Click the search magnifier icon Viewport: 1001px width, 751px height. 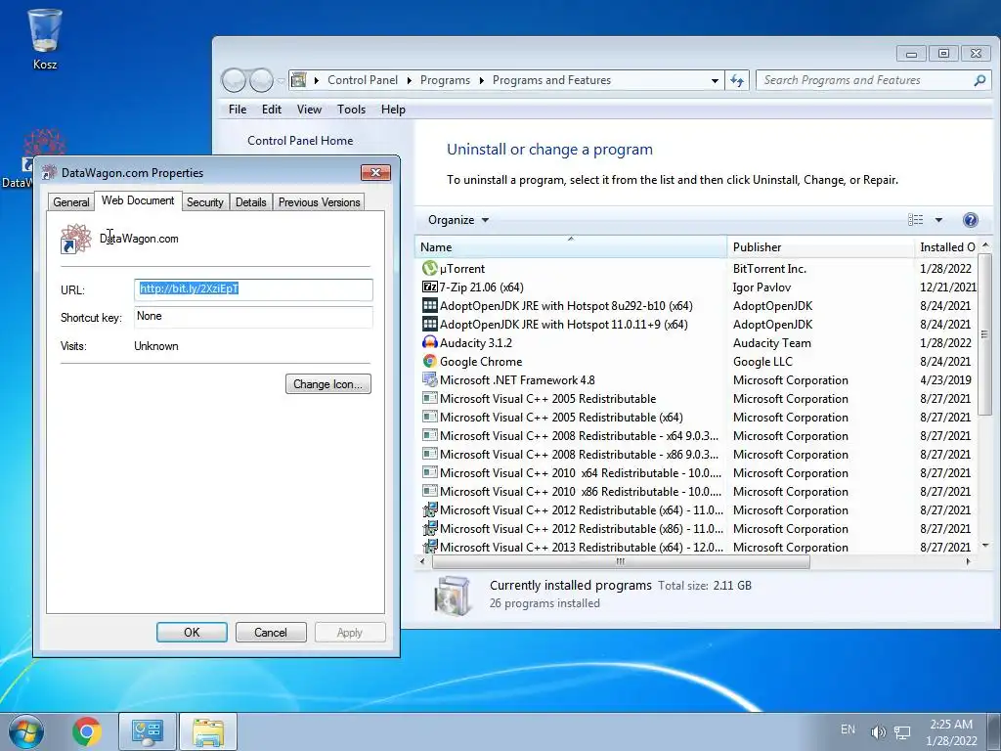coord(979,80)
